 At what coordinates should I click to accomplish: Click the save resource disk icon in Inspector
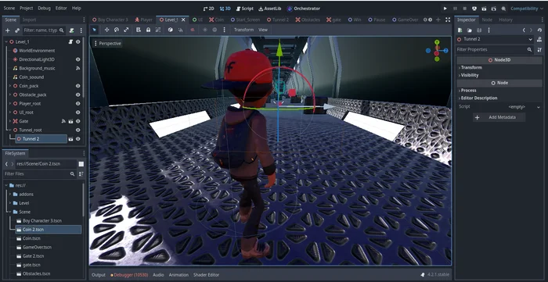[479, 30]
